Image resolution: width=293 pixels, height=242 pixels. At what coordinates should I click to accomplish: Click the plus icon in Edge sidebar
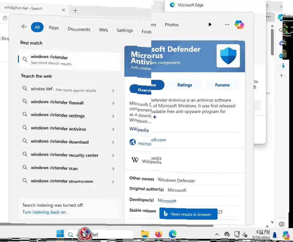coord(281,75)
